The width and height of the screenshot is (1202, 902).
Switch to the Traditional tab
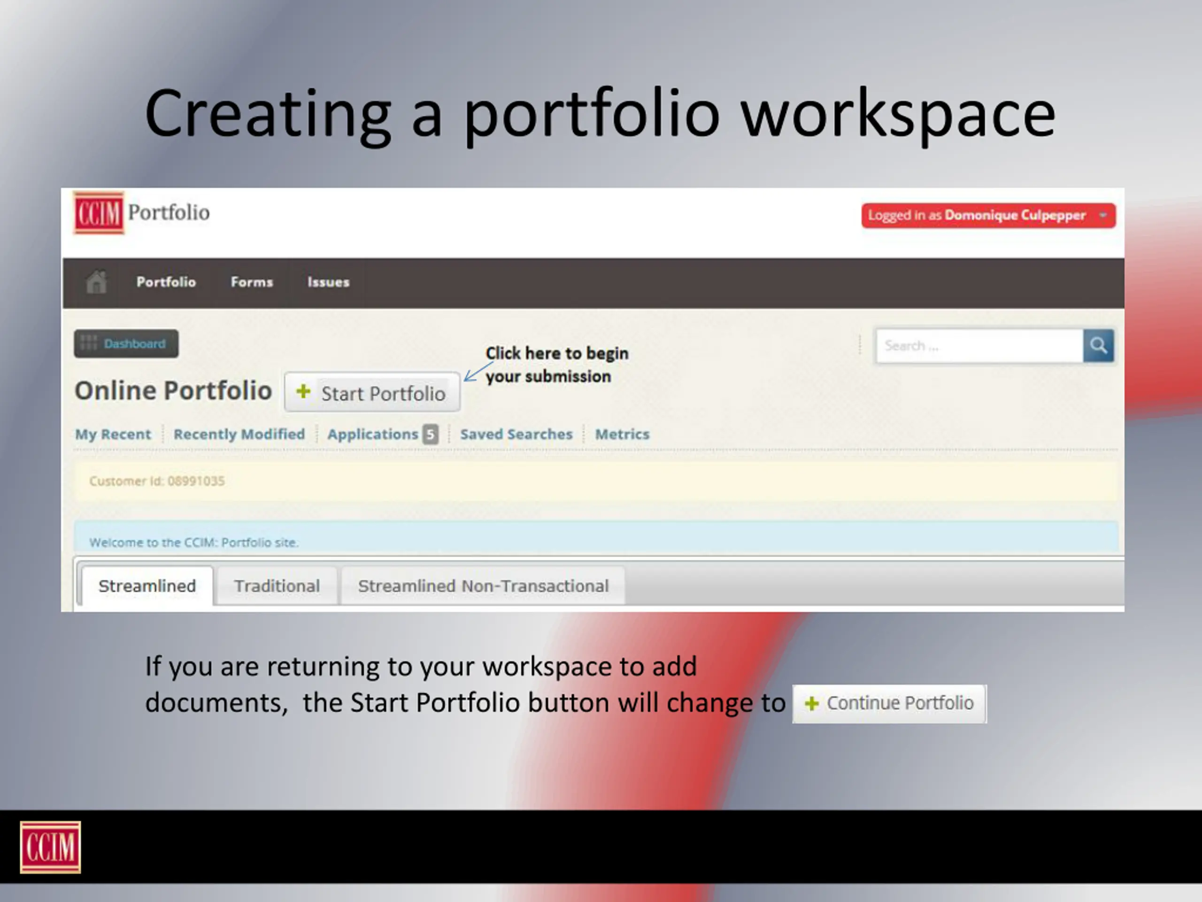point(277,586)
